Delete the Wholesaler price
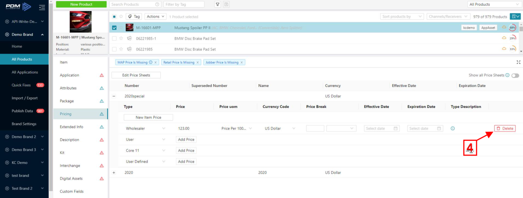 click(505, 129)
